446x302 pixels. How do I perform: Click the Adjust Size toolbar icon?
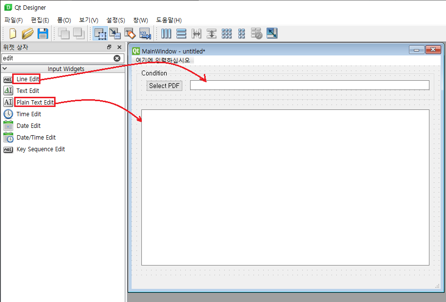tap(272, 33)
